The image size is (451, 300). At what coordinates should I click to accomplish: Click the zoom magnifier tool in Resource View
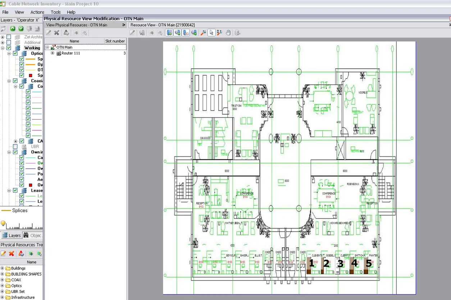coord(203,33)
